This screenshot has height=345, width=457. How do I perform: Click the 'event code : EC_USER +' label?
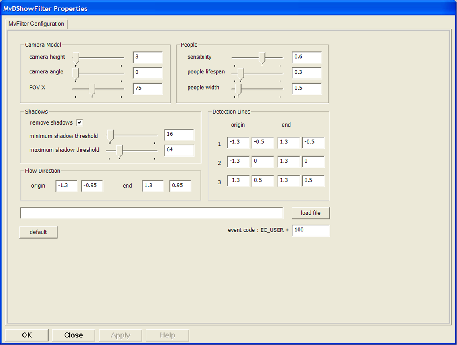(258, 230)
